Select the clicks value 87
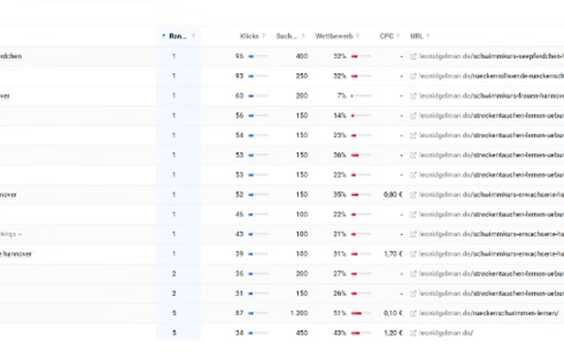The height and width of the screenshot is (352, 564). pyautogui.click(x=240, y=313)
